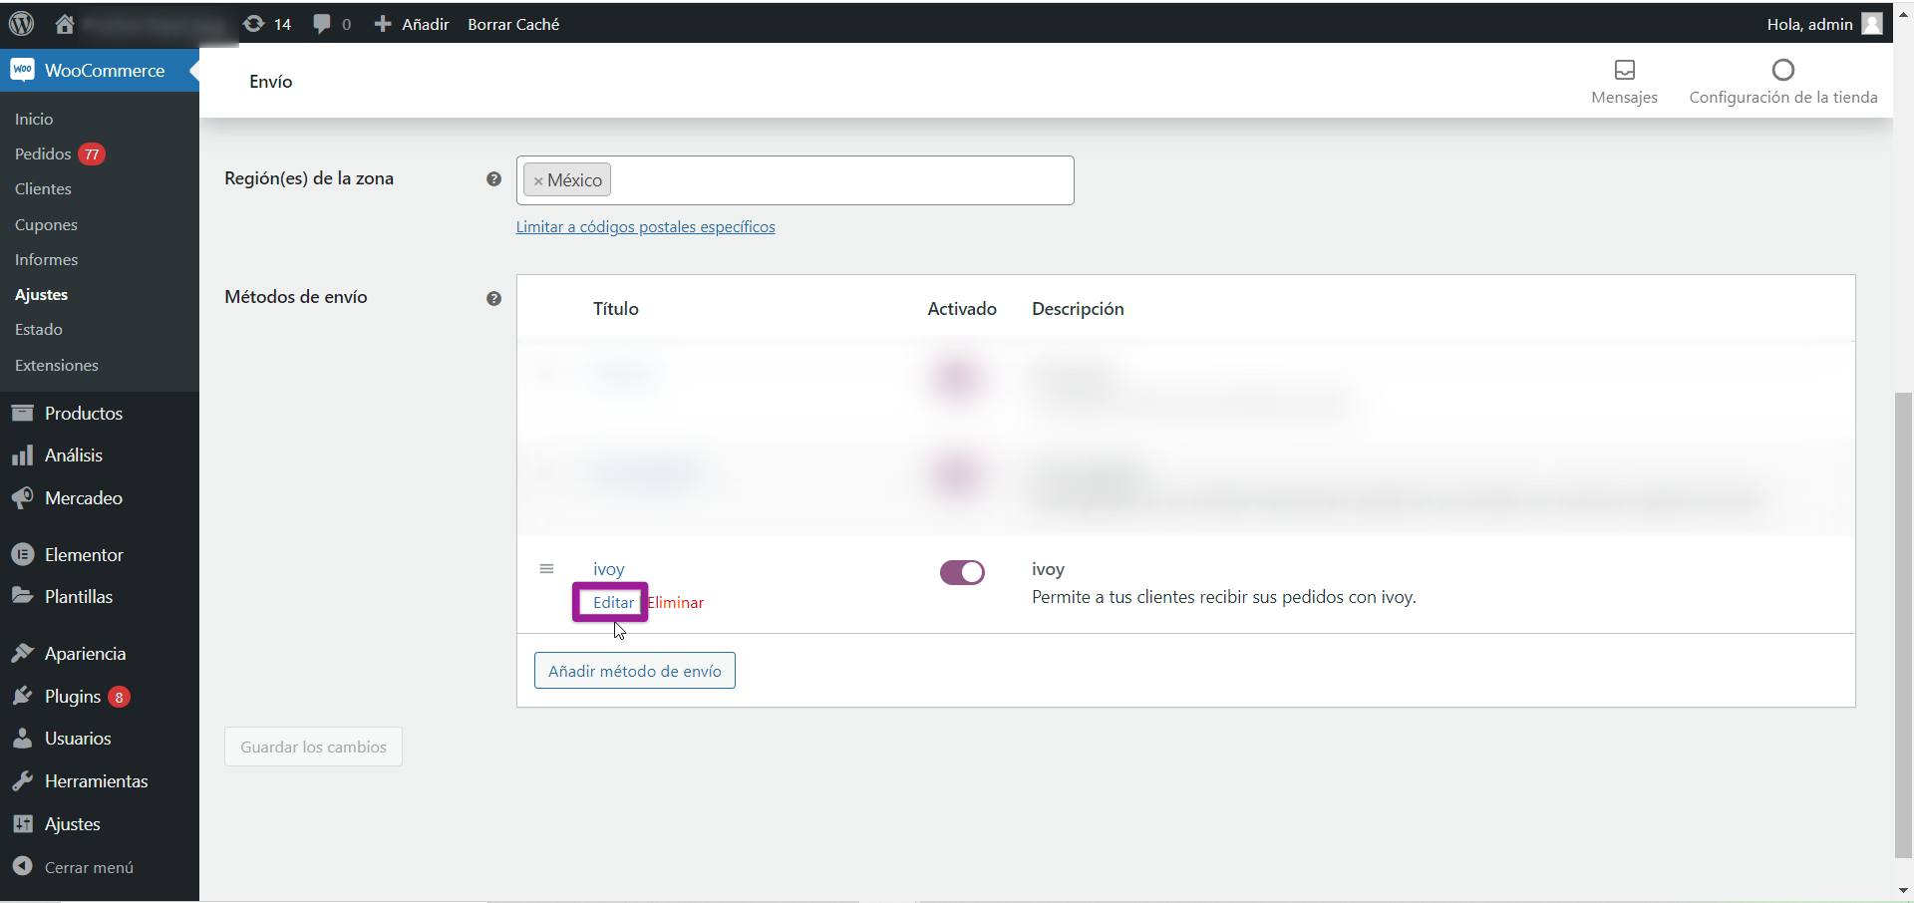Click the Herramientas wrench icon
Image resolution: width=1914 pixels, height=903 pixels.
pos(22,781)
